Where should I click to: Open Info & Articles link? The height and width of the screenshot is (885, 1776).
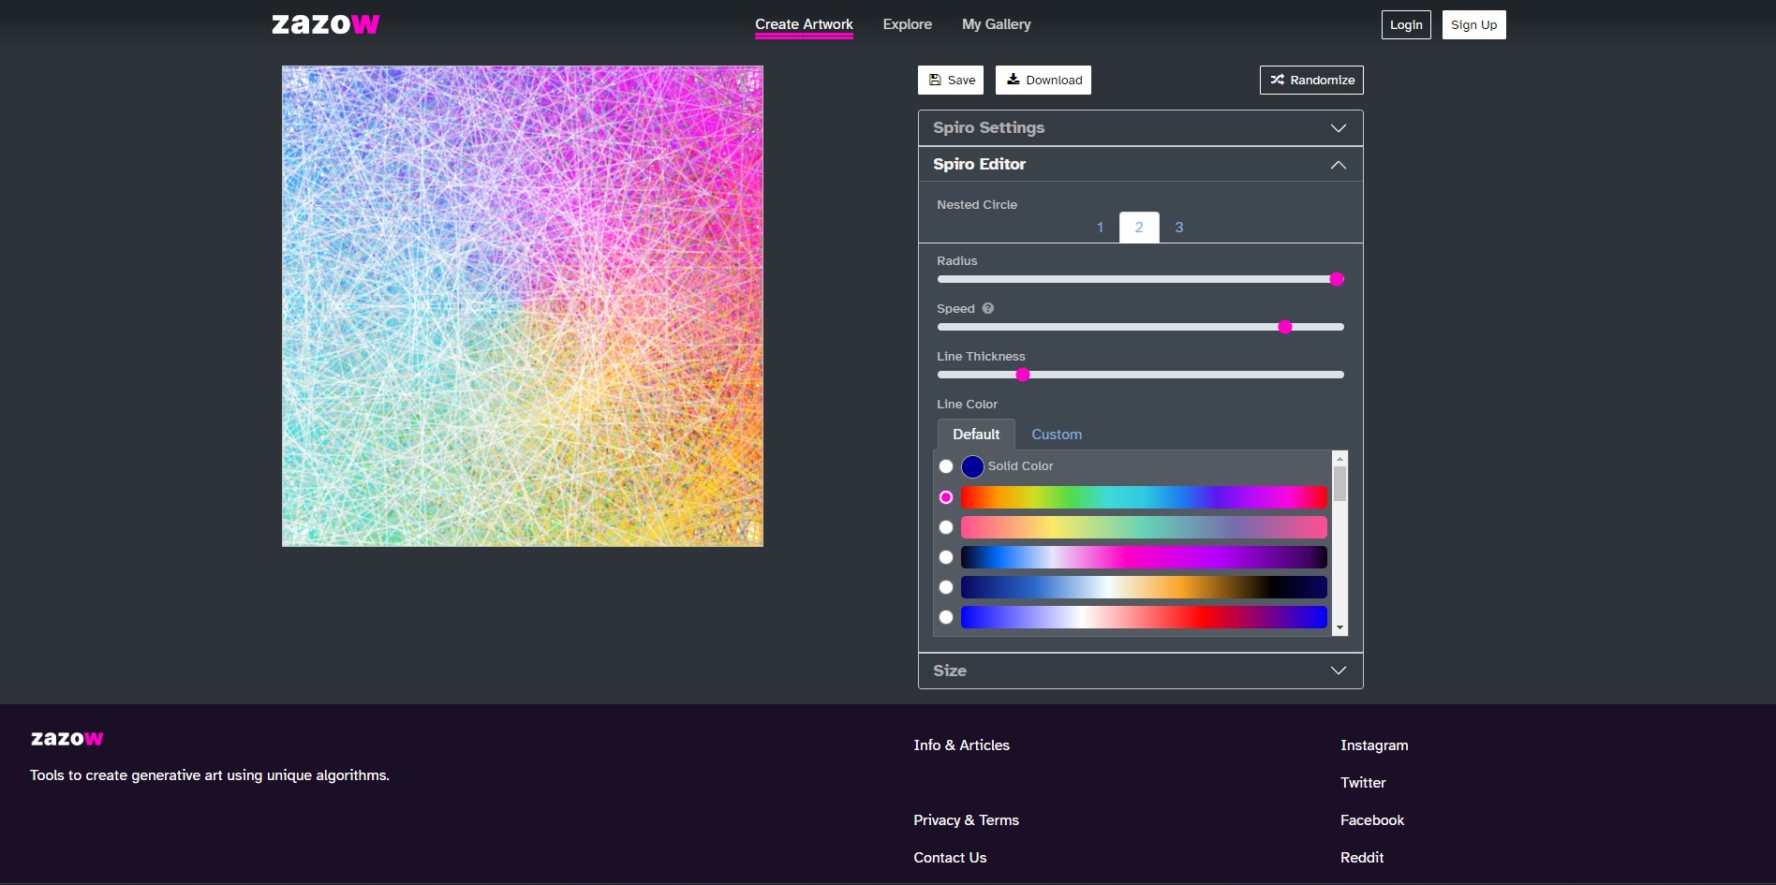(961, 745)
